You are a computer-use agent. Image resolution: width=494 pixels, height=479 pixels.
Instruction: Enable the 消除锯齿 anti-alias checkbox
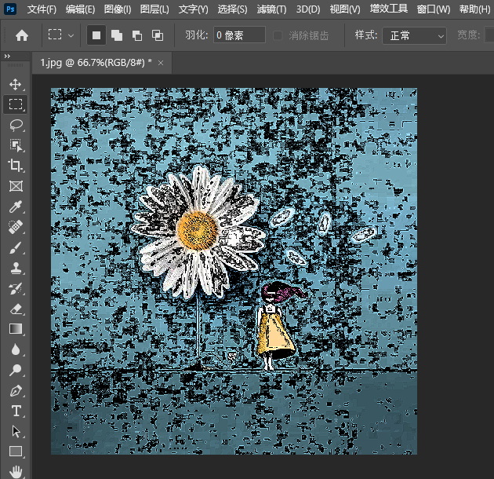tap(278, 35)
